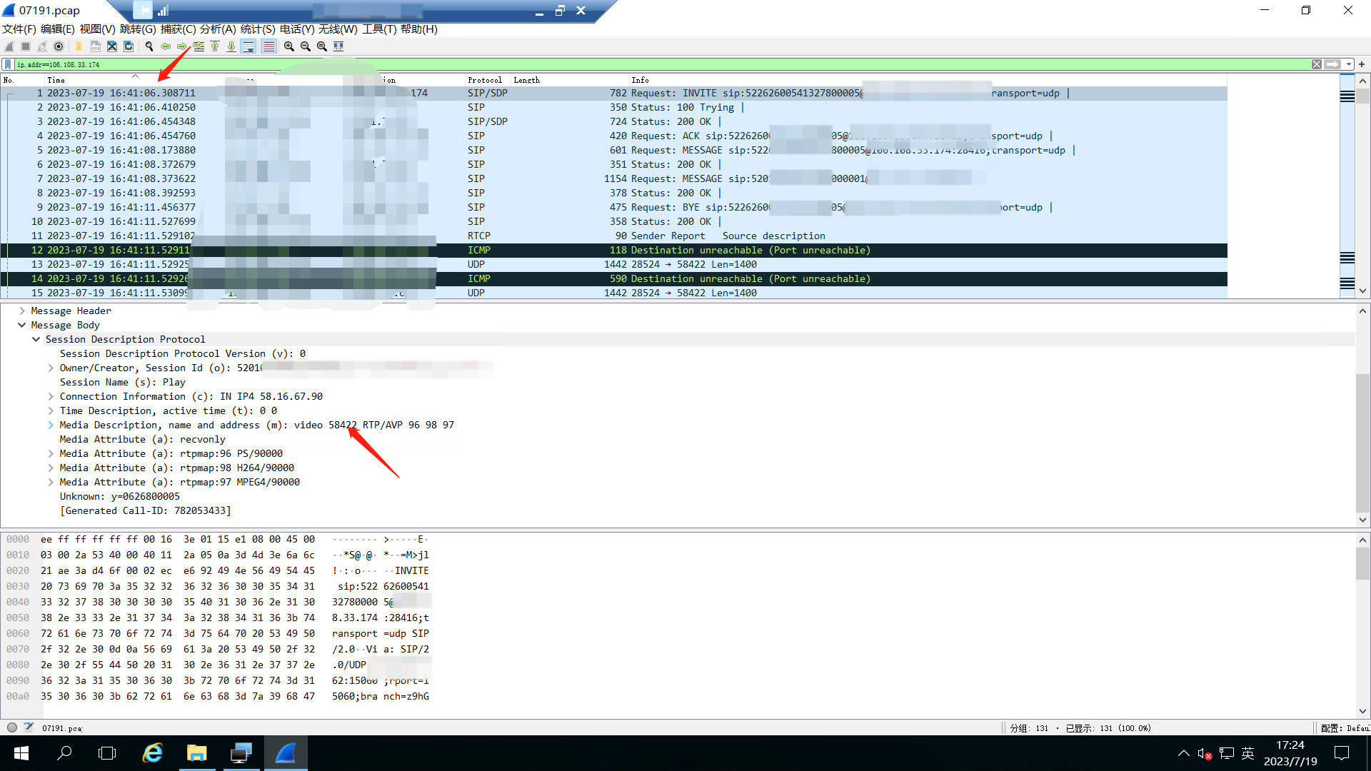1371x771 pixels.
Task: Click the filter bookmark icon
Action: coord(8,64)
